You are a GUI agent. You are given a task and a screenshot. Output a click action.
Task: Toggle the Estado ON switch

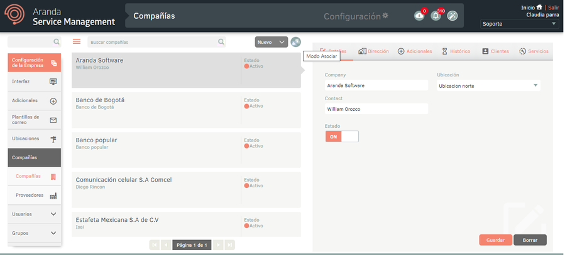coord(342,137)
